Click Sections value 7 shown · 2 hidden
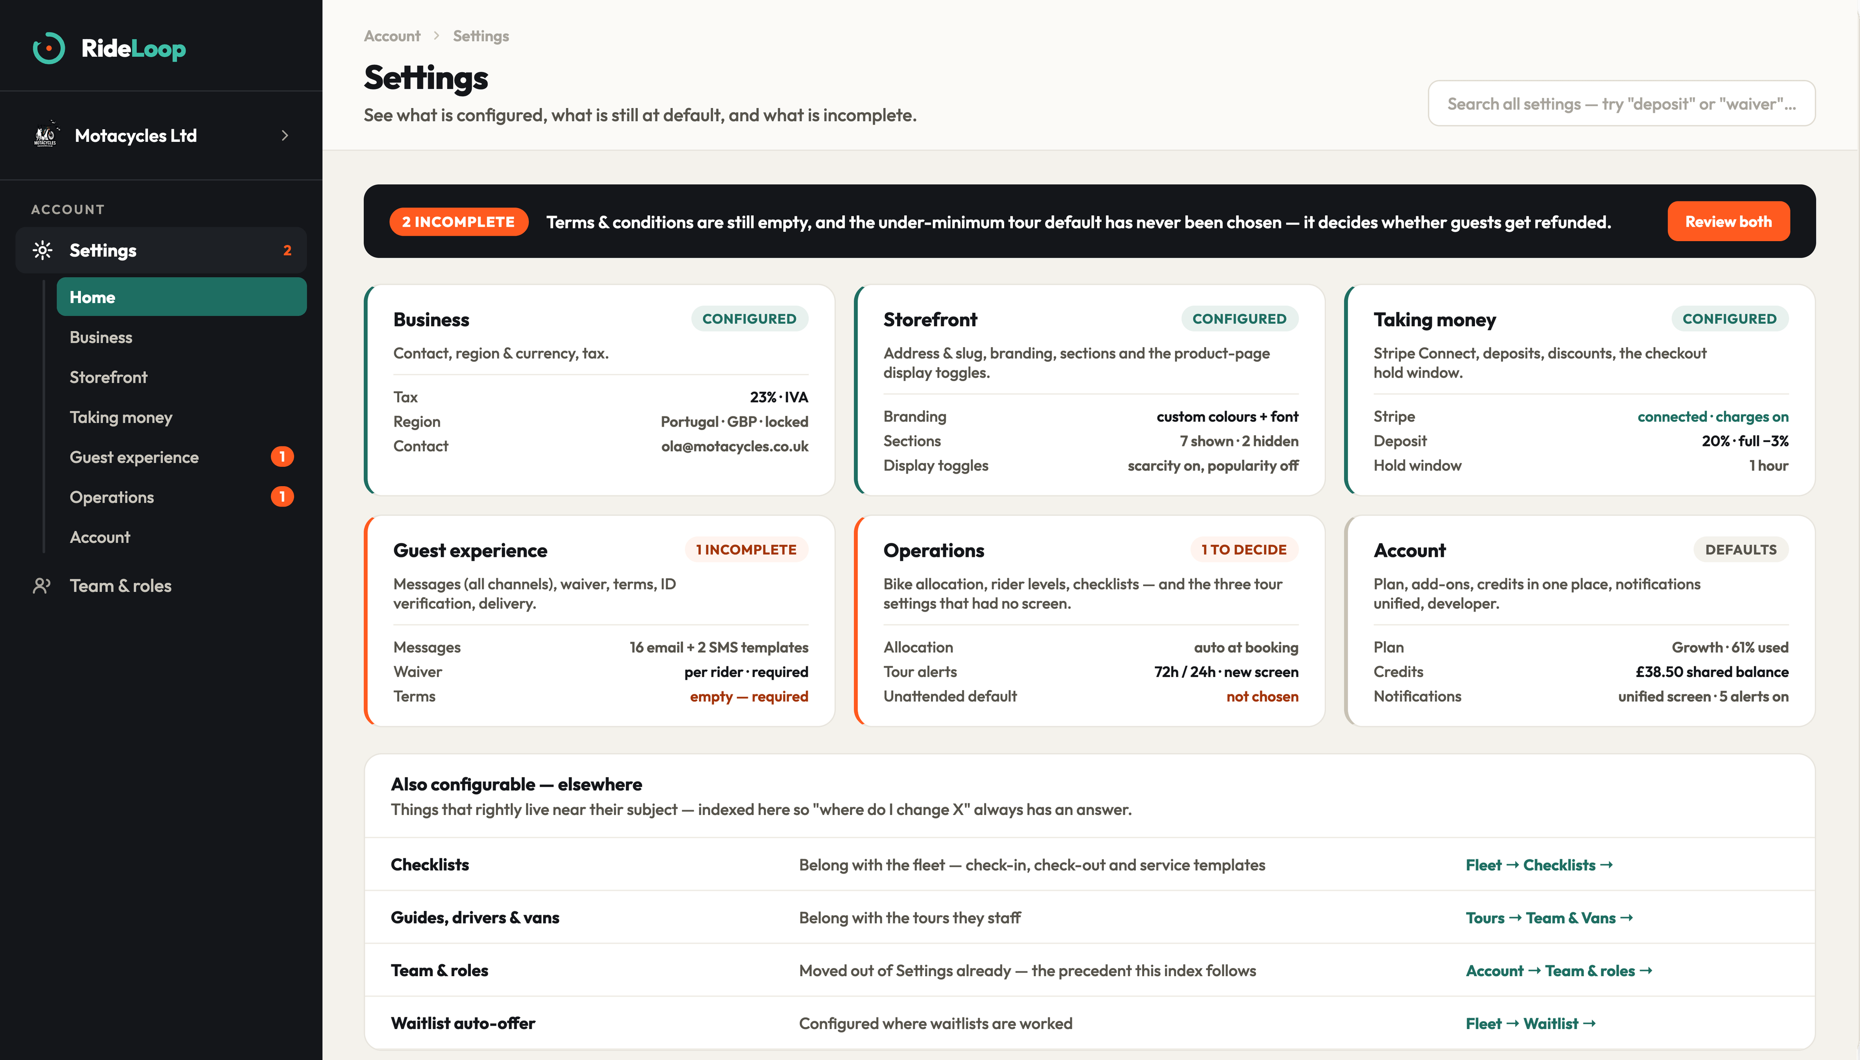This screenshot has width=1860, height=1060. click(x=1239, y=441)
